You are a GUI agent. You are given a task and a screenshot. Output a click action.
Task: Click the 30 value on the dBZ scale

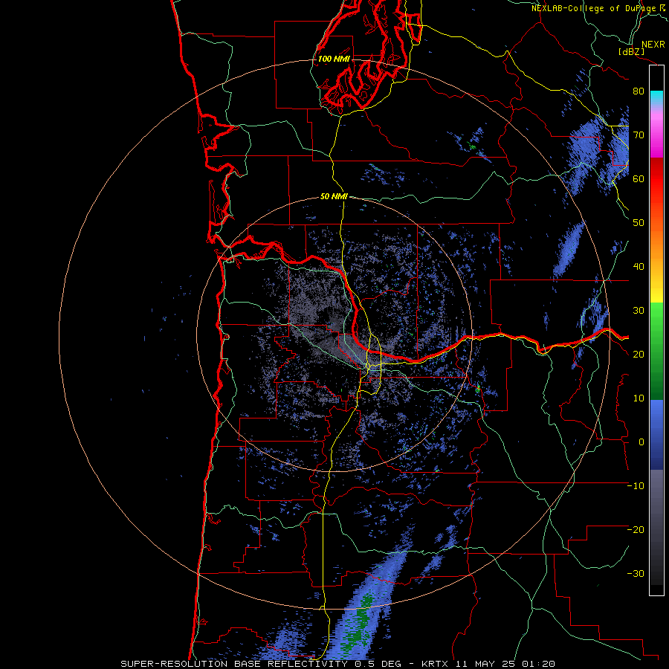(639, 311)
